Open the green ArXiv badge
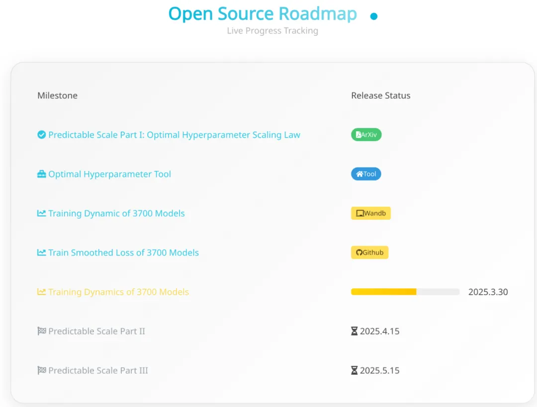 click(x=366, y=135)
